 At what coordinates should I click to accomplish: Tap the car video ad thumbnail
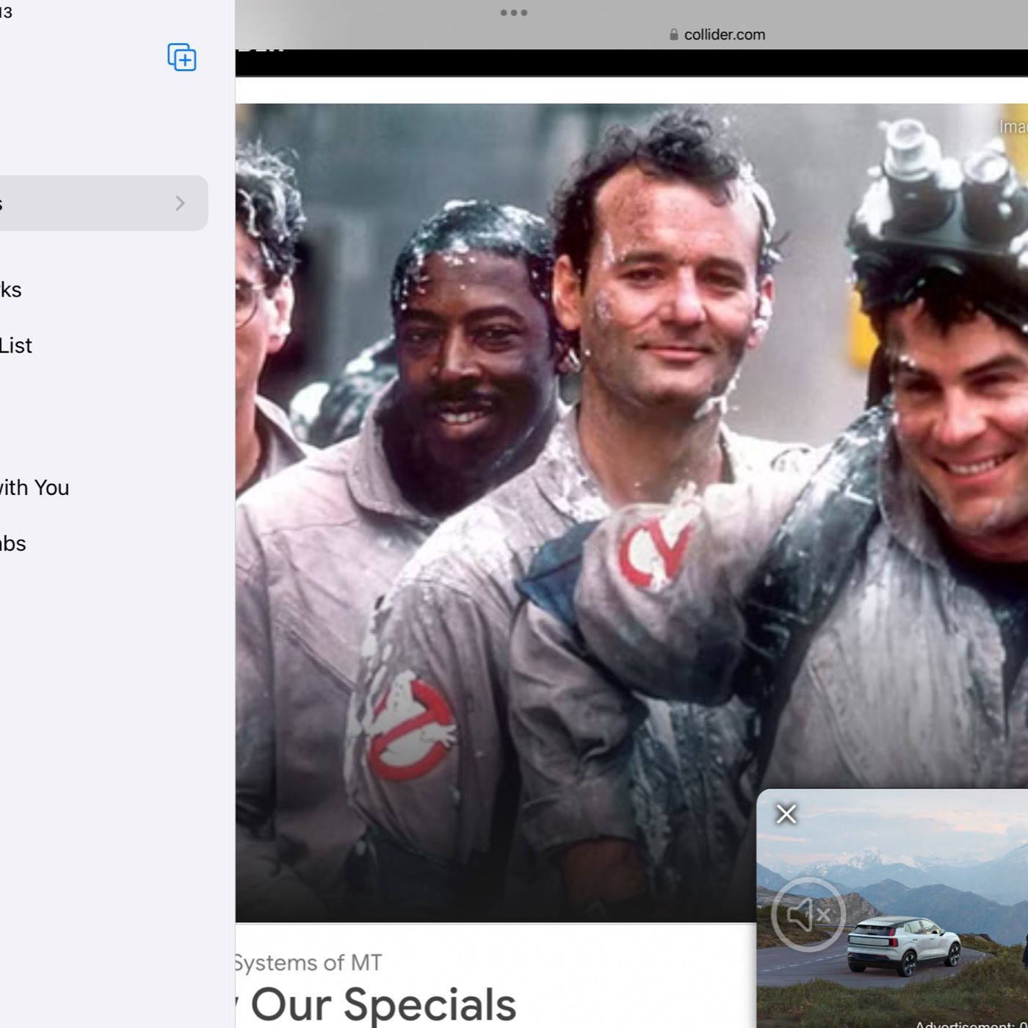(892, 908)
